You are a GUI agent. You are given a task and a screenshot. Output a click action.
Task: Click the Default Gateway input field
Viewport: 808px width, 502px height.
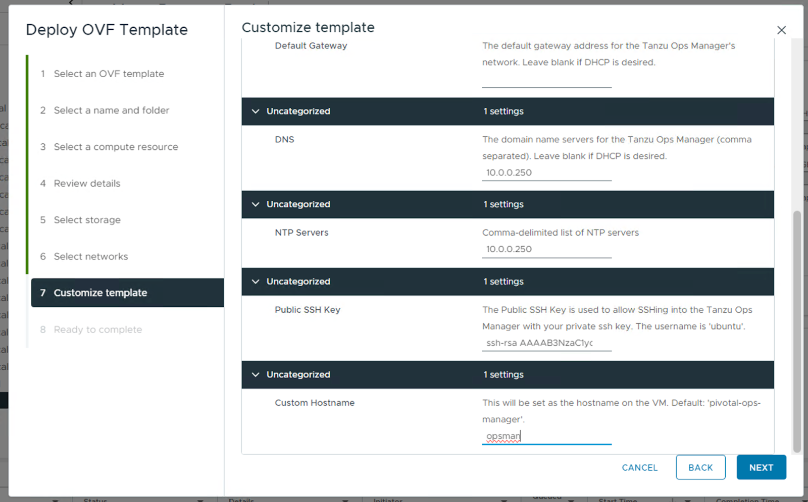click(546, 79)
